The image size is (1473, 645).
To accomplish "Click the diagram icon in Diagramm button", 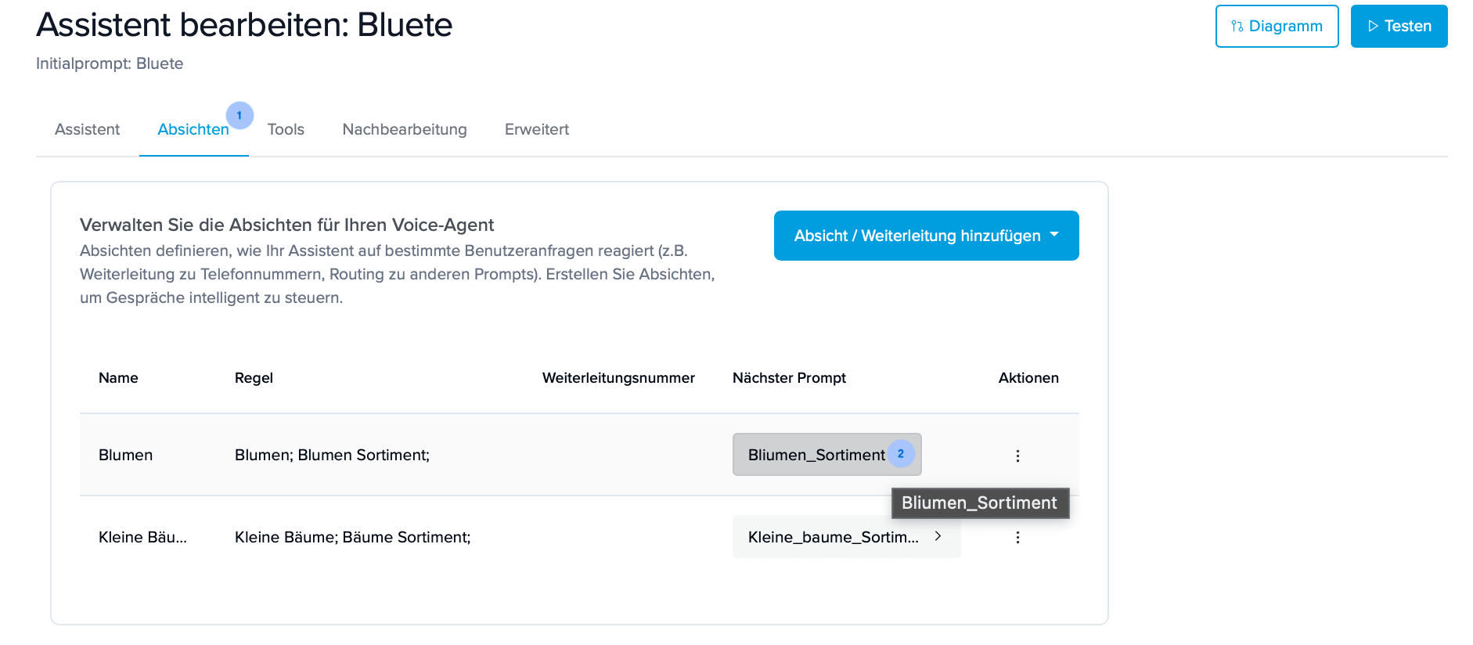I will pos(1237,27).
